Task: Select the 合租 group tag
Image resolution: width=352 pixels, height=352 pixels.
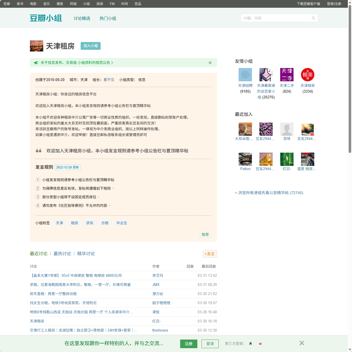Action: coord(105,223)
